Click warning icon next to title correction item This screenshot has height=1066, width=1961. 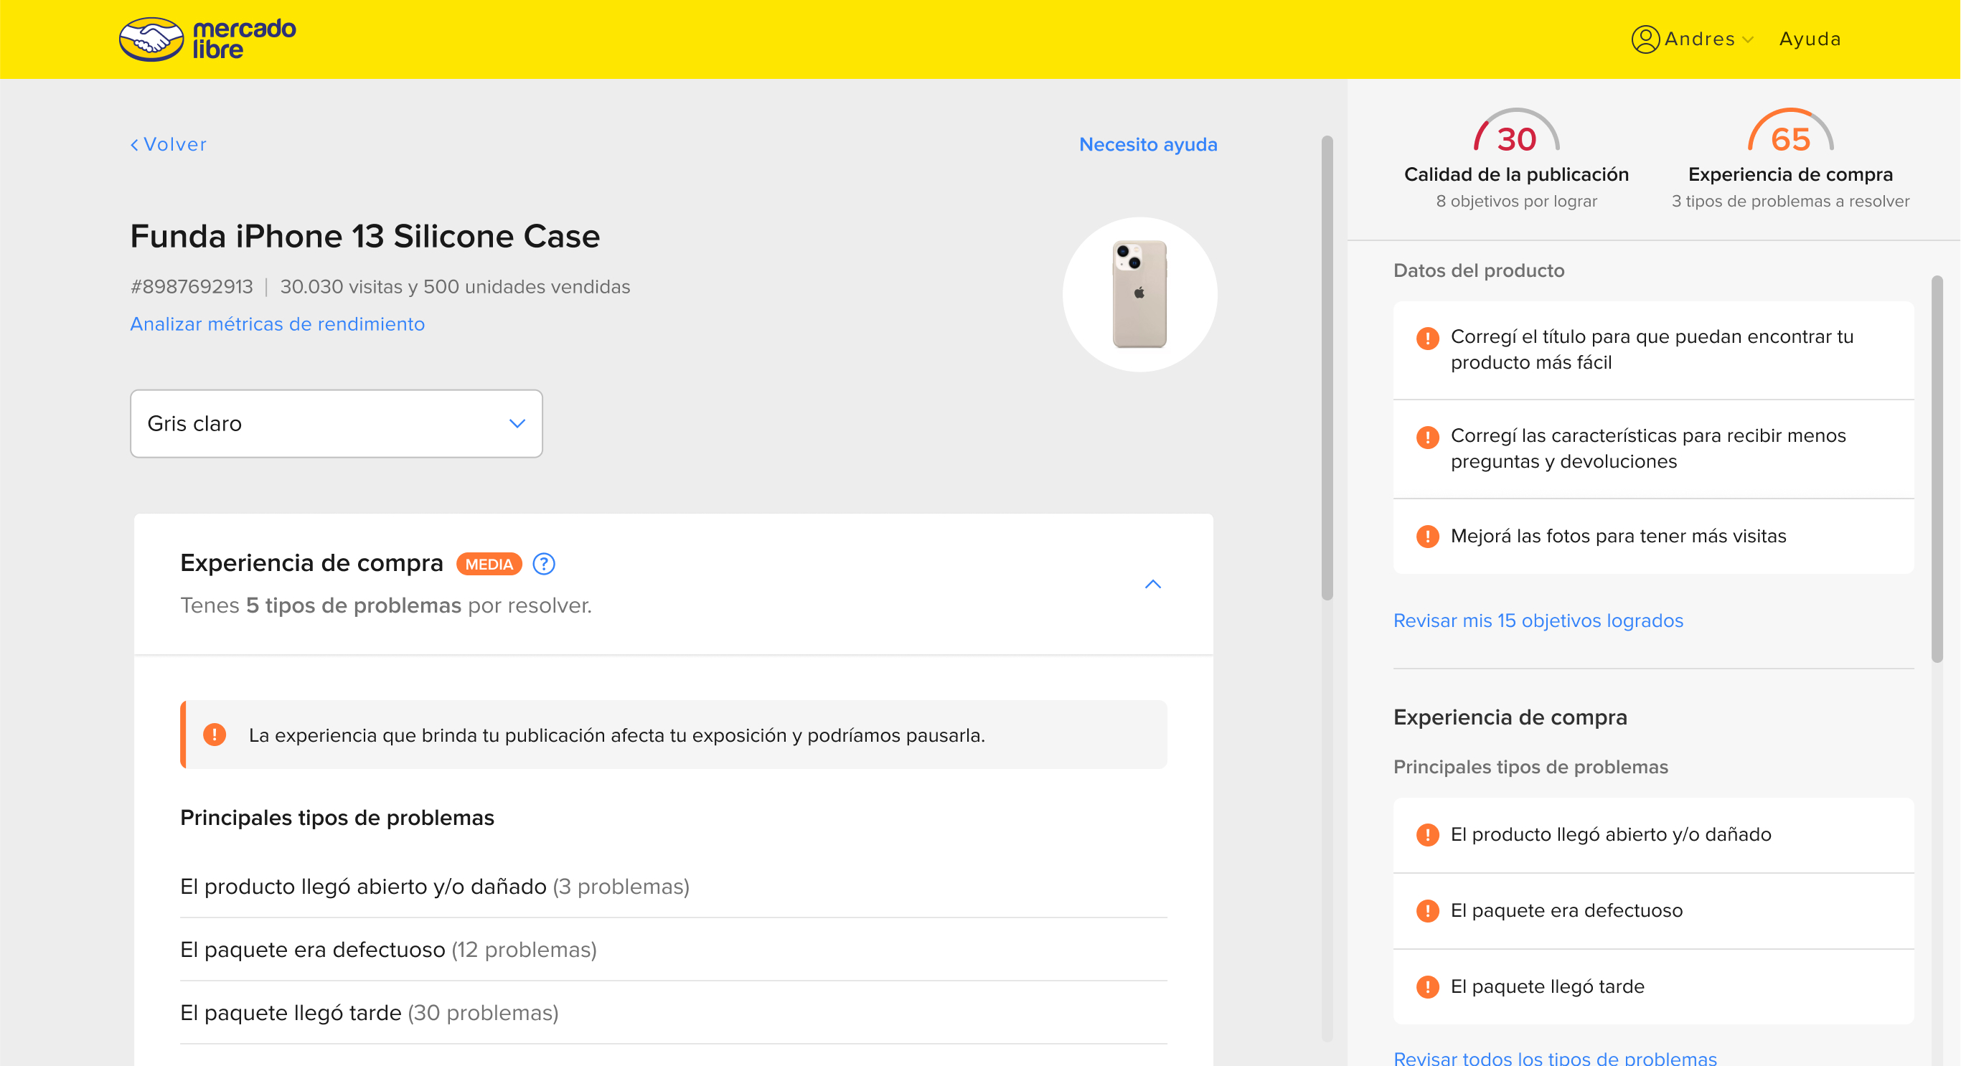(1427, 338)
